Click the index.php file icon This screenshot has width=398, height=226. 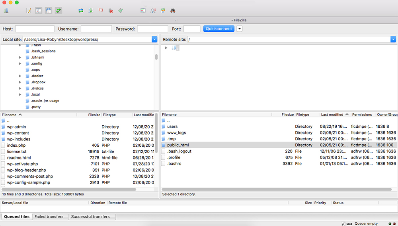[x=3, y=146]
